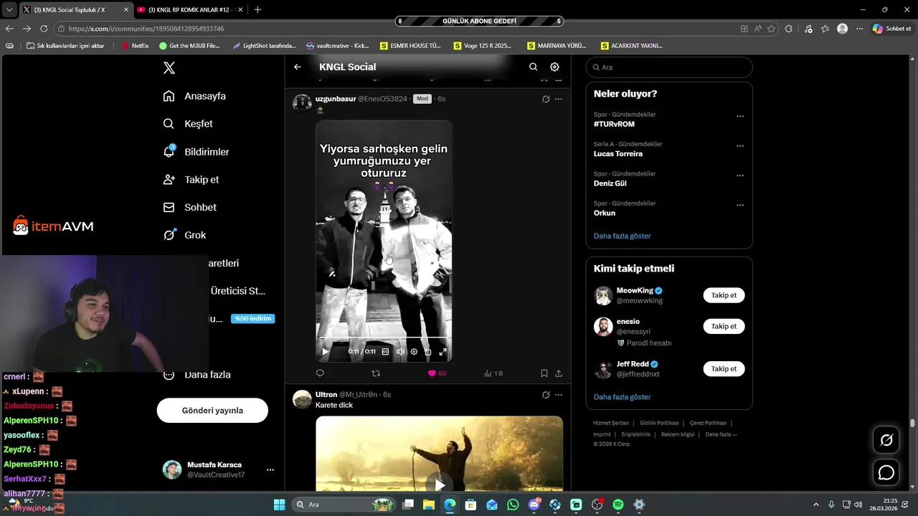The height and width of the screenshot is (516, 918).
Task: Repost the uzgunbasur post
Action: tap(376, 373)
